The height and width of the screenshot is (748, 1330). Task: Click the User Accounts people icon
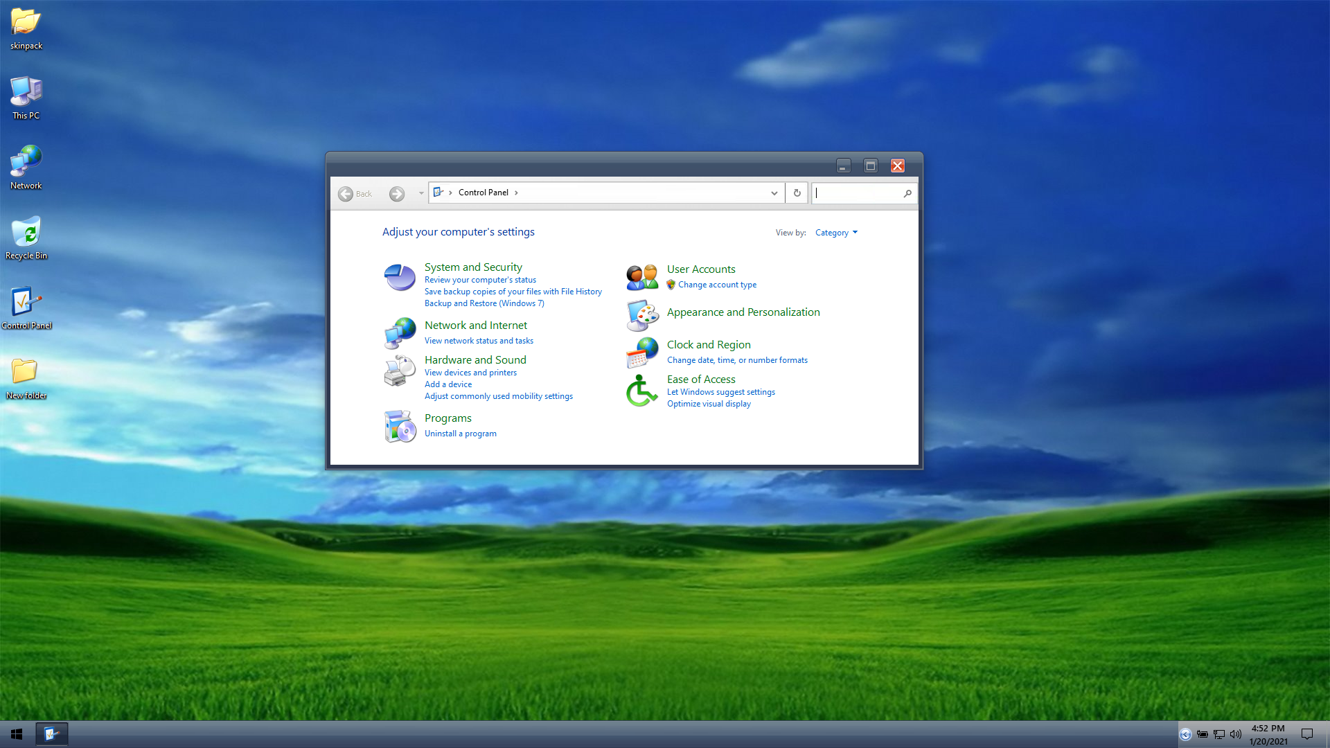[x=642, y=277]
